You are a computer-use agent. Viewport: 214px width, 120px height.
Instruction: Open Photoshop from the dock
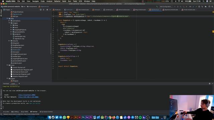pyautogui.click(x=83, y=117)
